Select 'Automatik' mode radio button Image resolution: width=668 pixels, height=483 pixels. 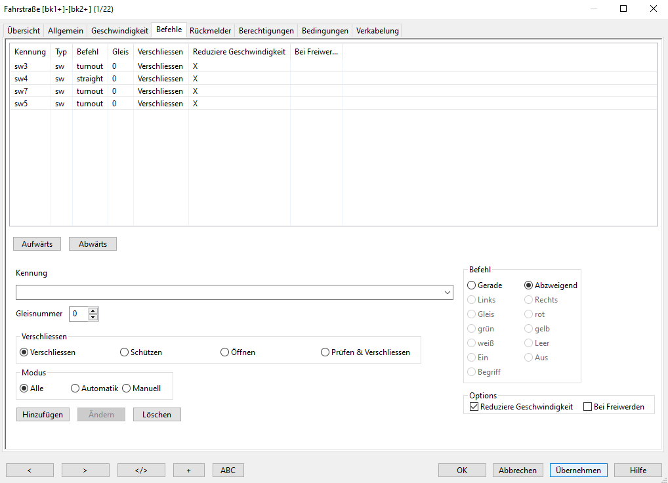click(75, 388)
